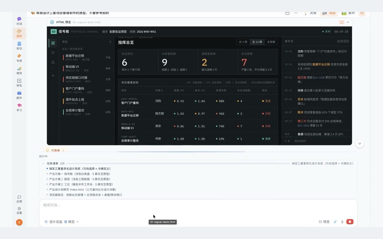Click the globe icon beside HTML 预览
383x239 pixels.
tap(52, 22)
